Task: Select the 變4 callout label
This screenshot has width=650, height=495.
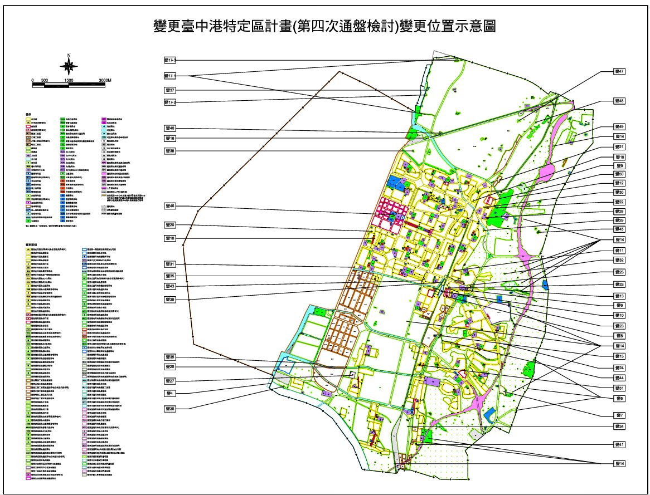Action: 171,394
